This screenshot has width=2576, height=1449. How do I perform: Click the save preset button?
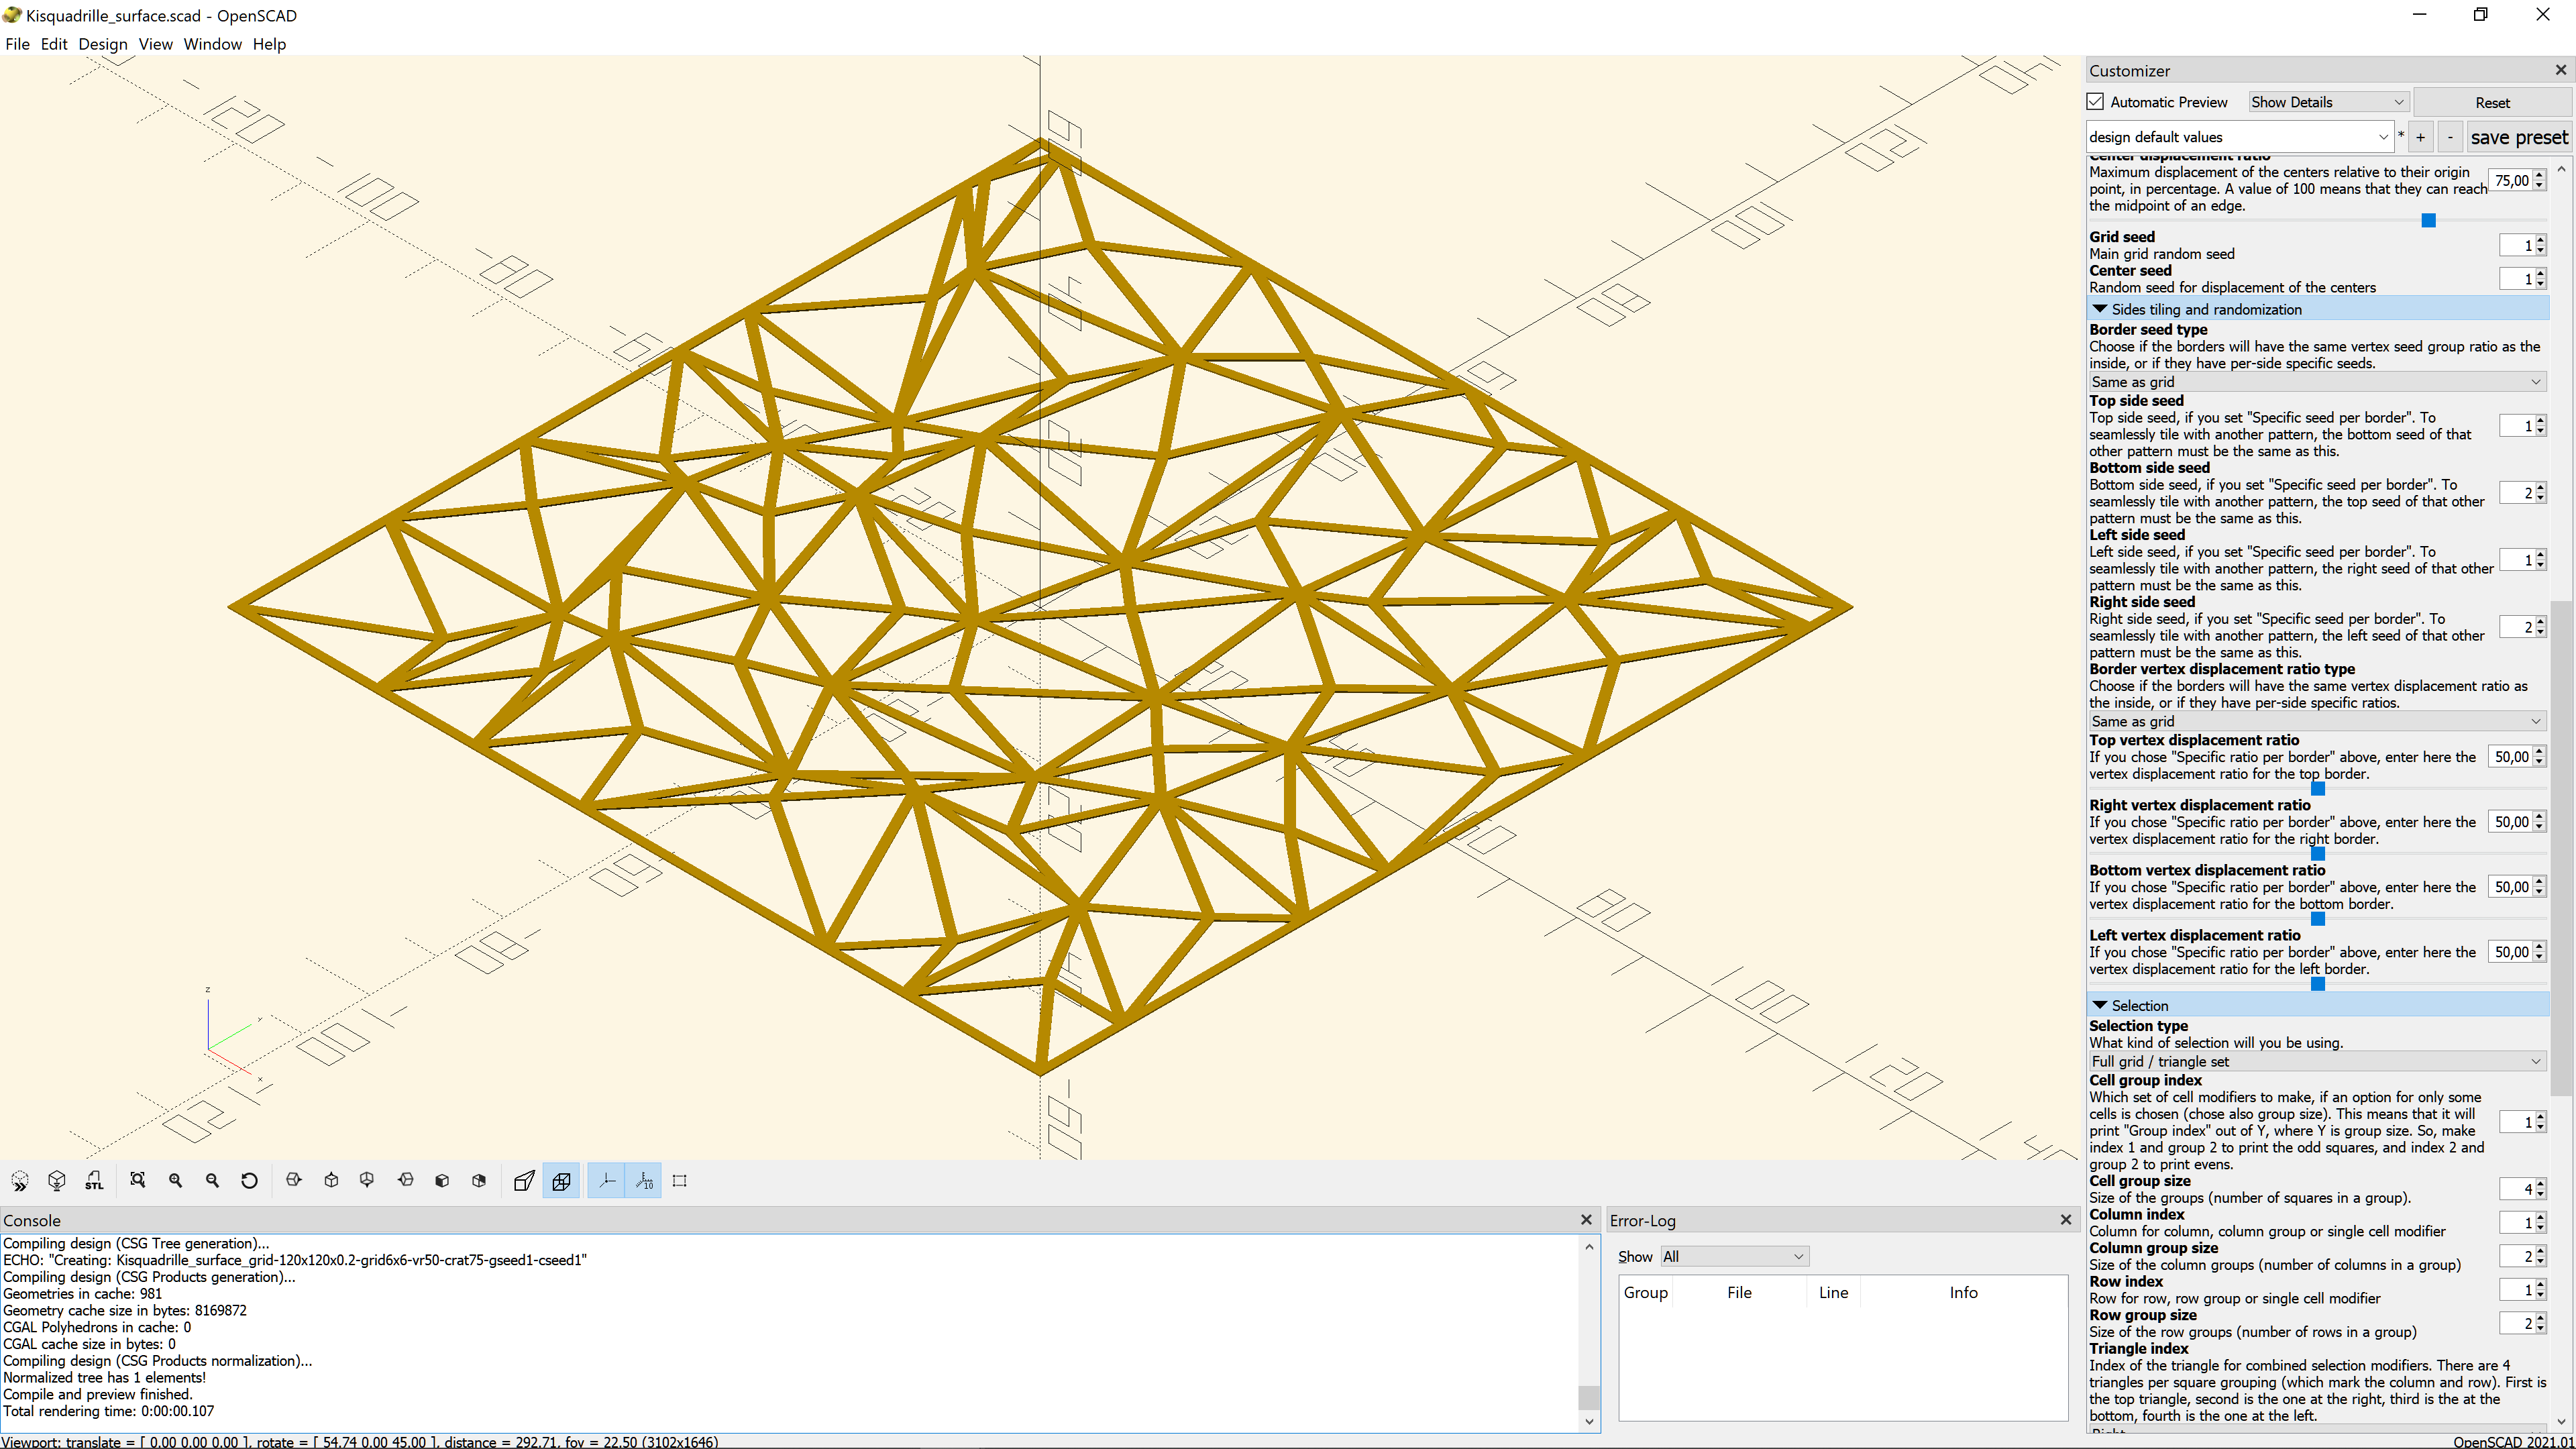click(2519, 137)
